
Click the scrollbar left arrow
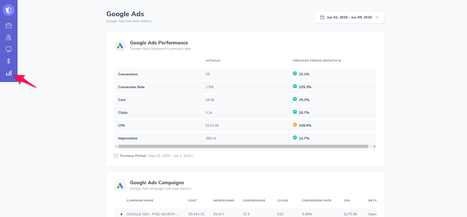click(116, 146)
